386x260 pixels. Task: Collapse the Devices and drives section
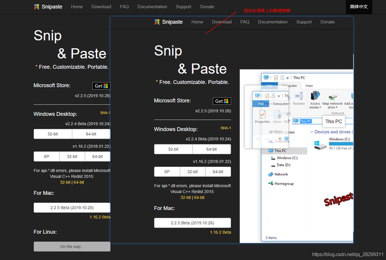[311, 132]
